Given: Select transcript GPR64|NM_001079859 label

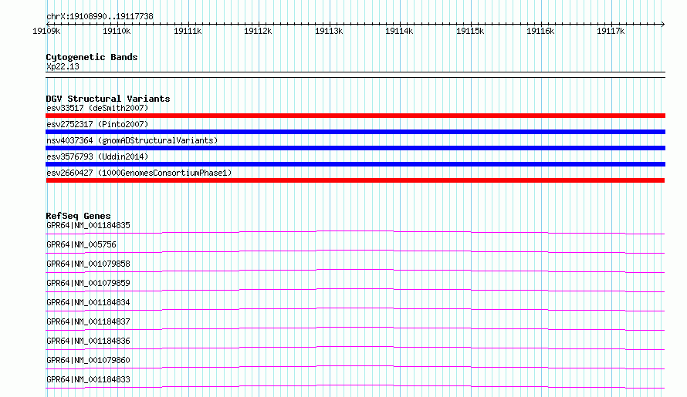Looking at the screenshot, I should click(x=88, y=283).
